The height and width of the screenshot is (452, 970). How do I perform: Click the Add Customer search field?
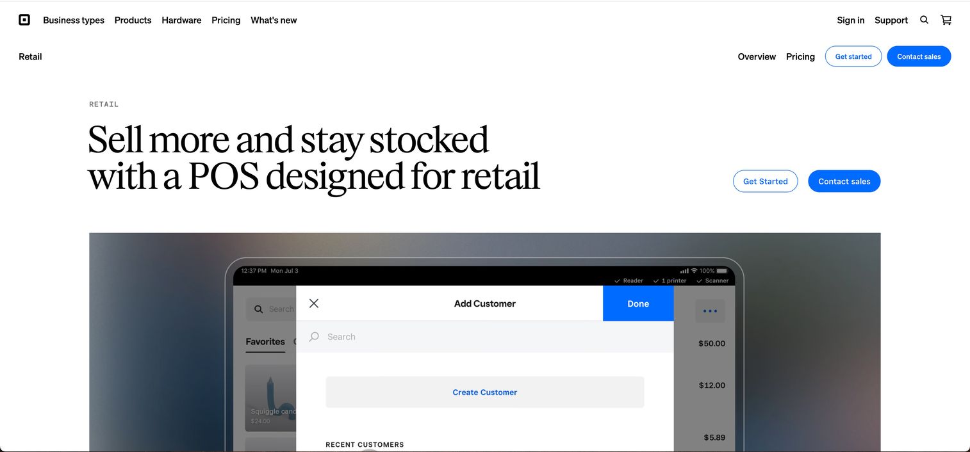point(484,337)
